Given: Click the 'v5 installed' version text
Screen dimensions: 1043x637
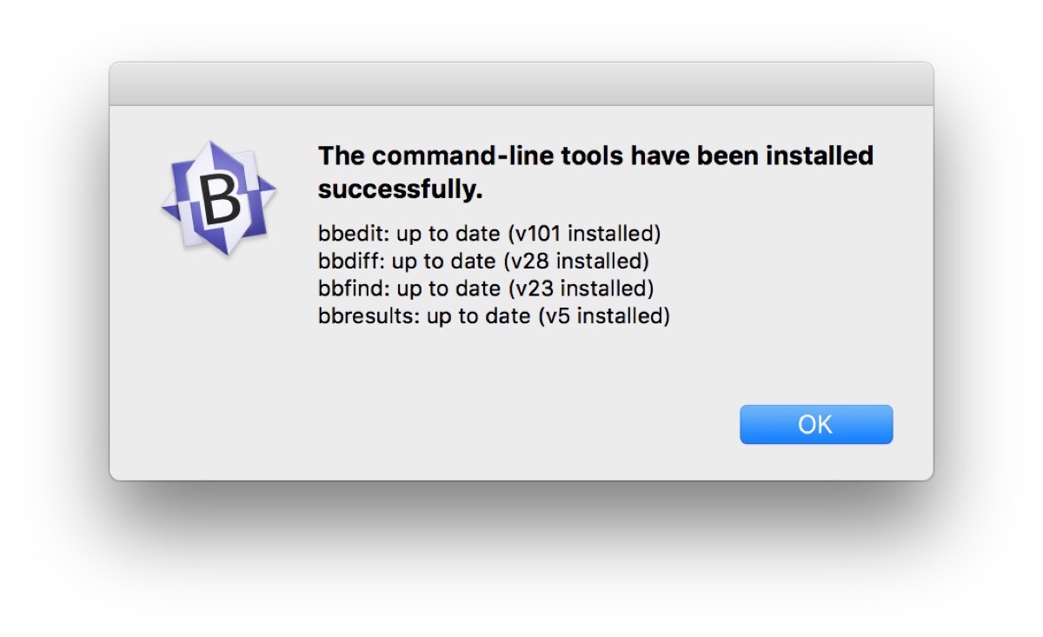Looking at the screenshot, I should (604, 316).
